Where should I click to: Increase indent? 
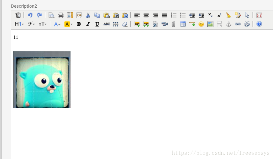coord(192,15)
